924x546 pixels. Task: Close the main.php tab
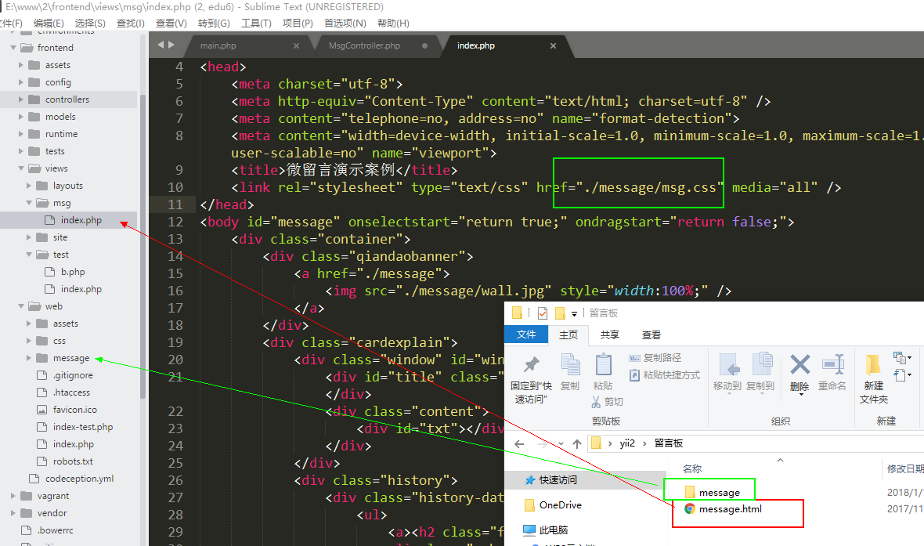[296, 45]
